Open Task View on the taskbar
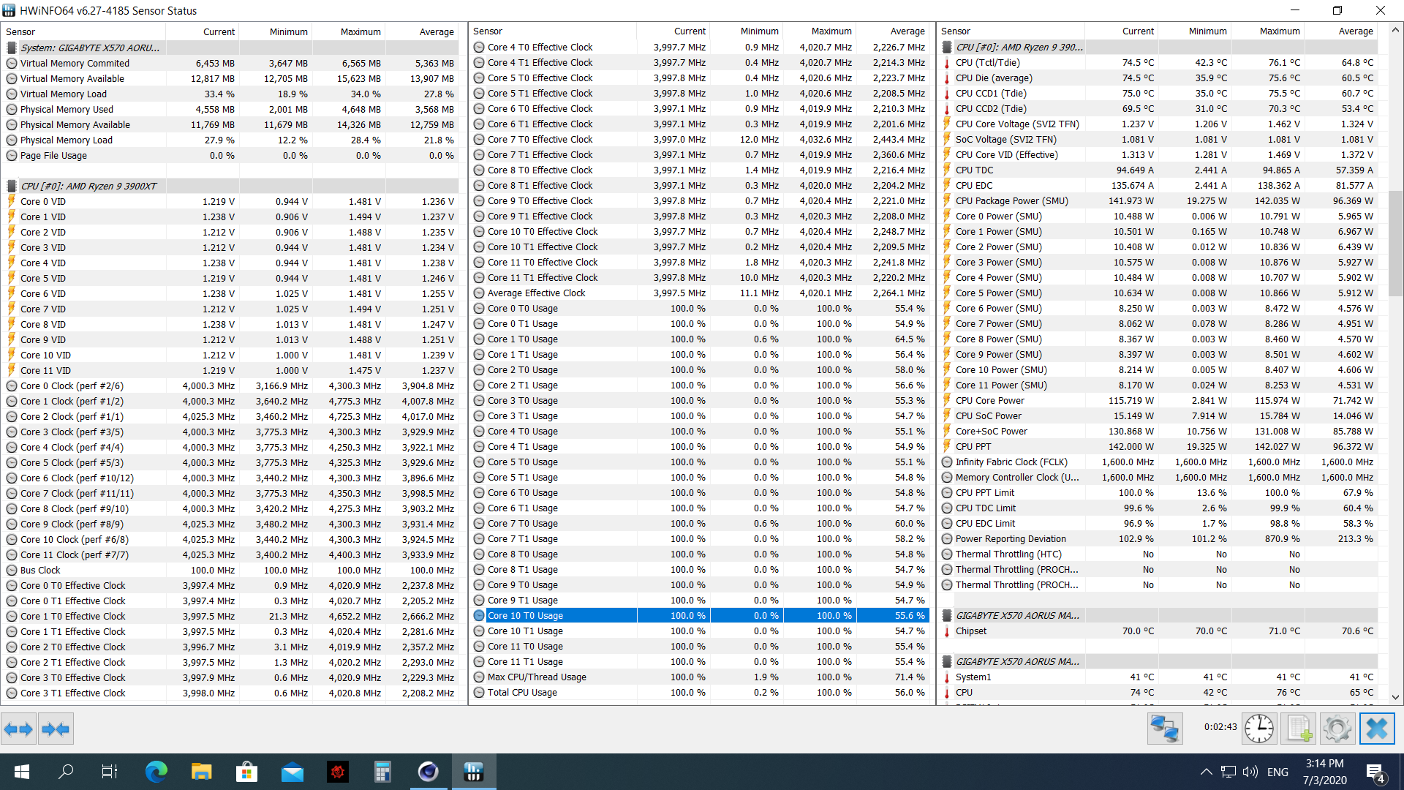Image resolution: width=1404 pixels, height=790 pixels. click(x=110, y=772)
